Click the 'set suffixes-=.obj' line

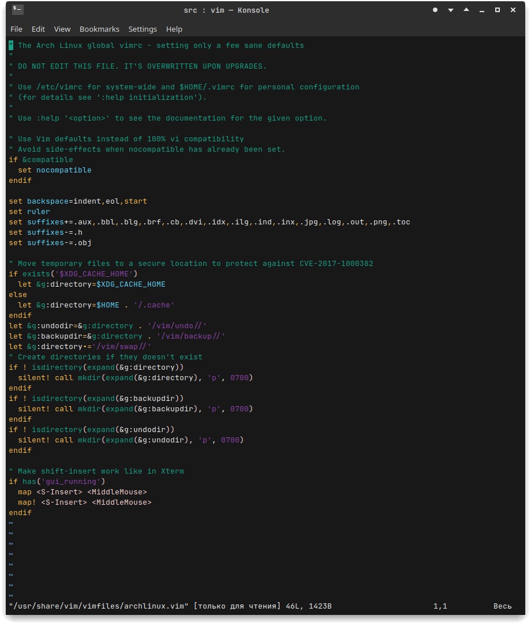pos(50,243)
